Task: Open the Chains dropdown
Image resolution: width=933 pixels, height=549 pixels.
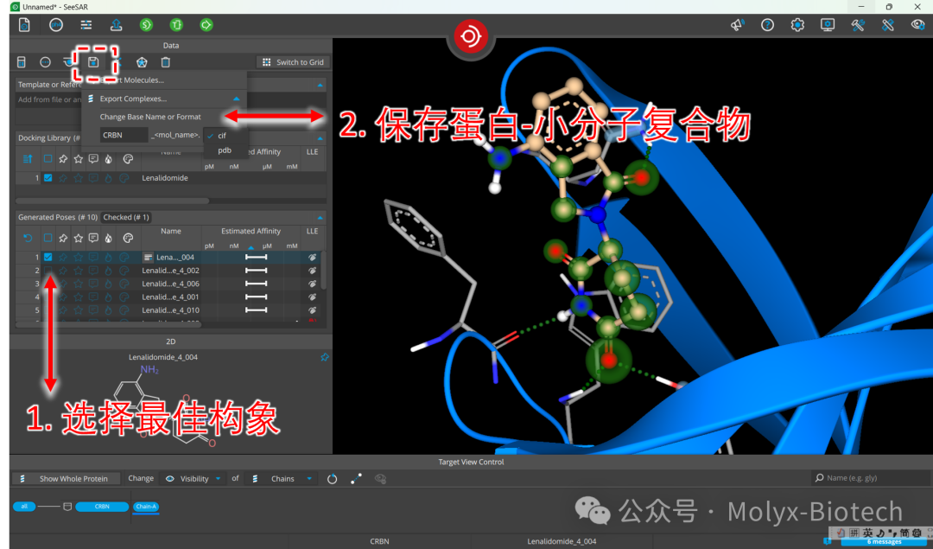Action: click(x=282, y=479)
